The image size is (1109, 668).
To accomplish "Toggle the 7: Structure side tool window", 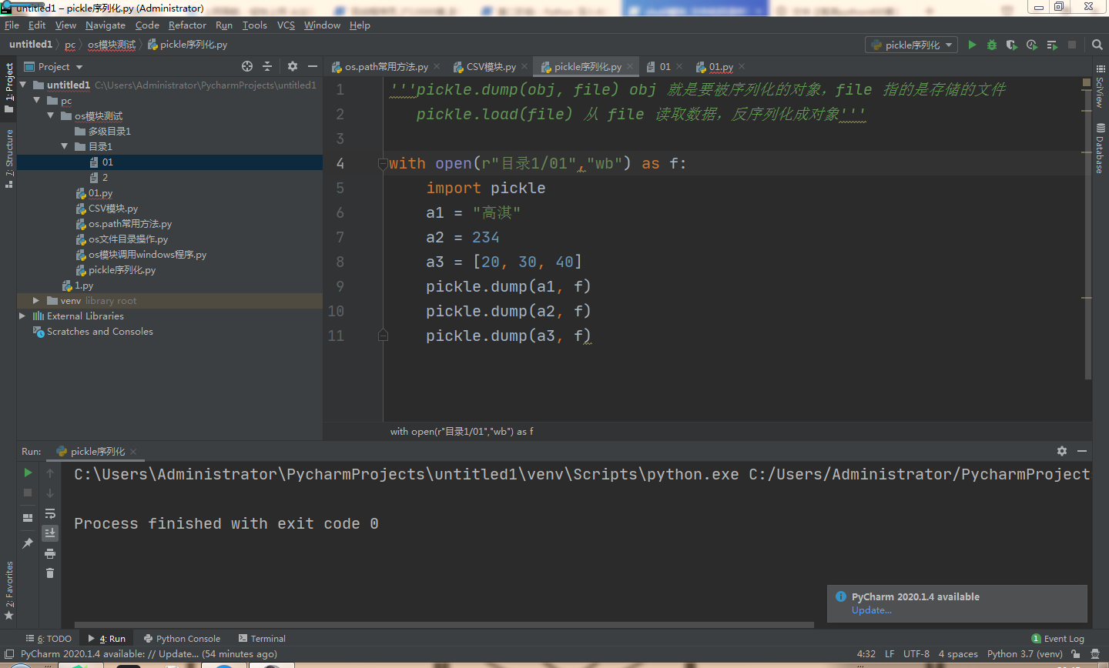I will pyautogui.click(x=8, y=159).
